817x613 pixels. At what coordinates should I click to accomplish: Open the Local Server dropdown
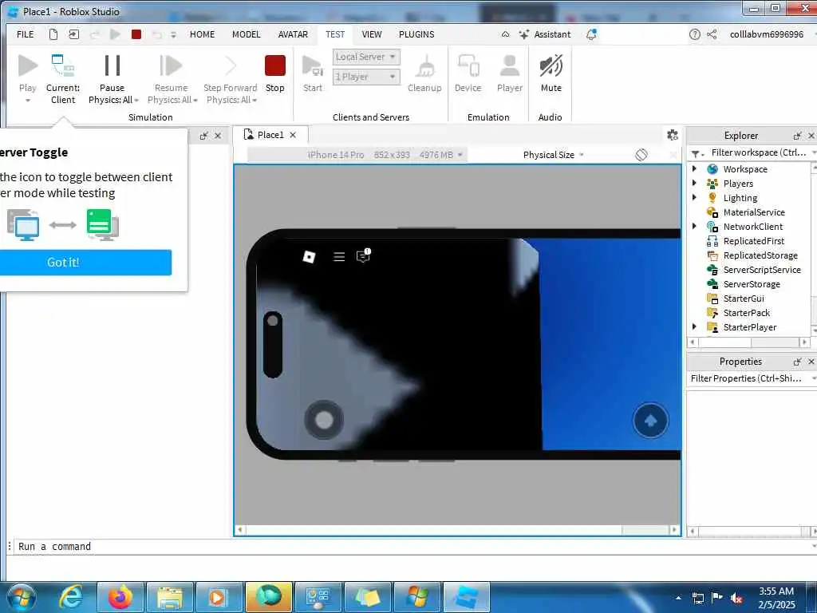[366, 57]
